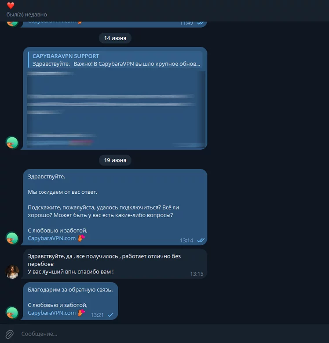Click the single checkmark on the 13:21 message
The width and height of the screenshot is (329, 343).
point(111,315)
